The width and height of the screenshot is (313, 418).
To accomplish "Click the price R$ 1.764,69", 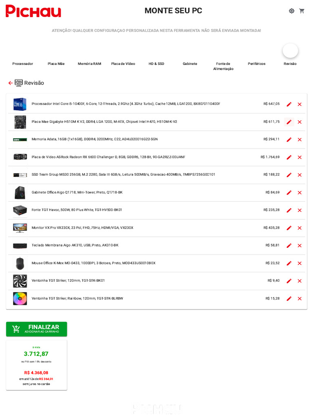I will (270, 157).
